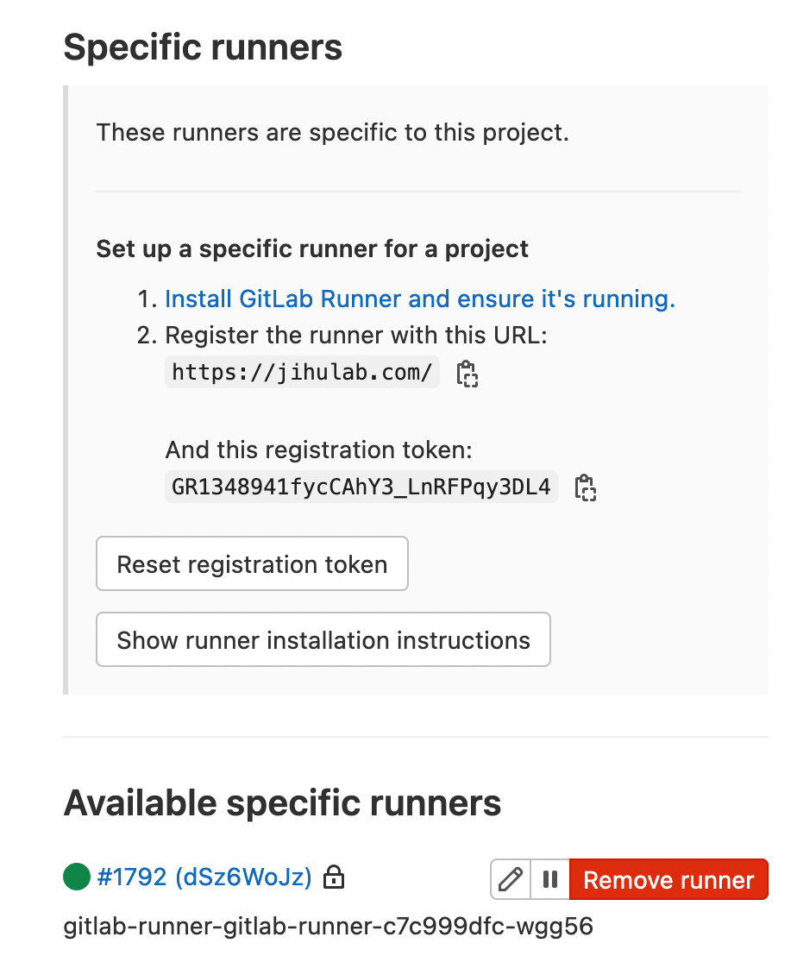797x956 pixels.
Task: Copy the registration token to clipboard
Action: 586,487
